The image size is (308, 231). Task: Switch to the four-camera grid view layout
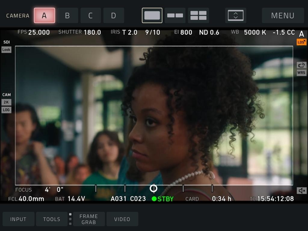pyautogui.click(x=199, y=15)
